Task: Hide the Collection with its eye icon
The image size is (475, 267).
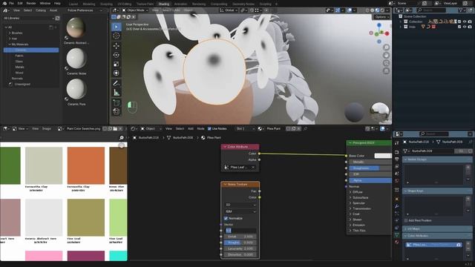Action: point(465,22)
